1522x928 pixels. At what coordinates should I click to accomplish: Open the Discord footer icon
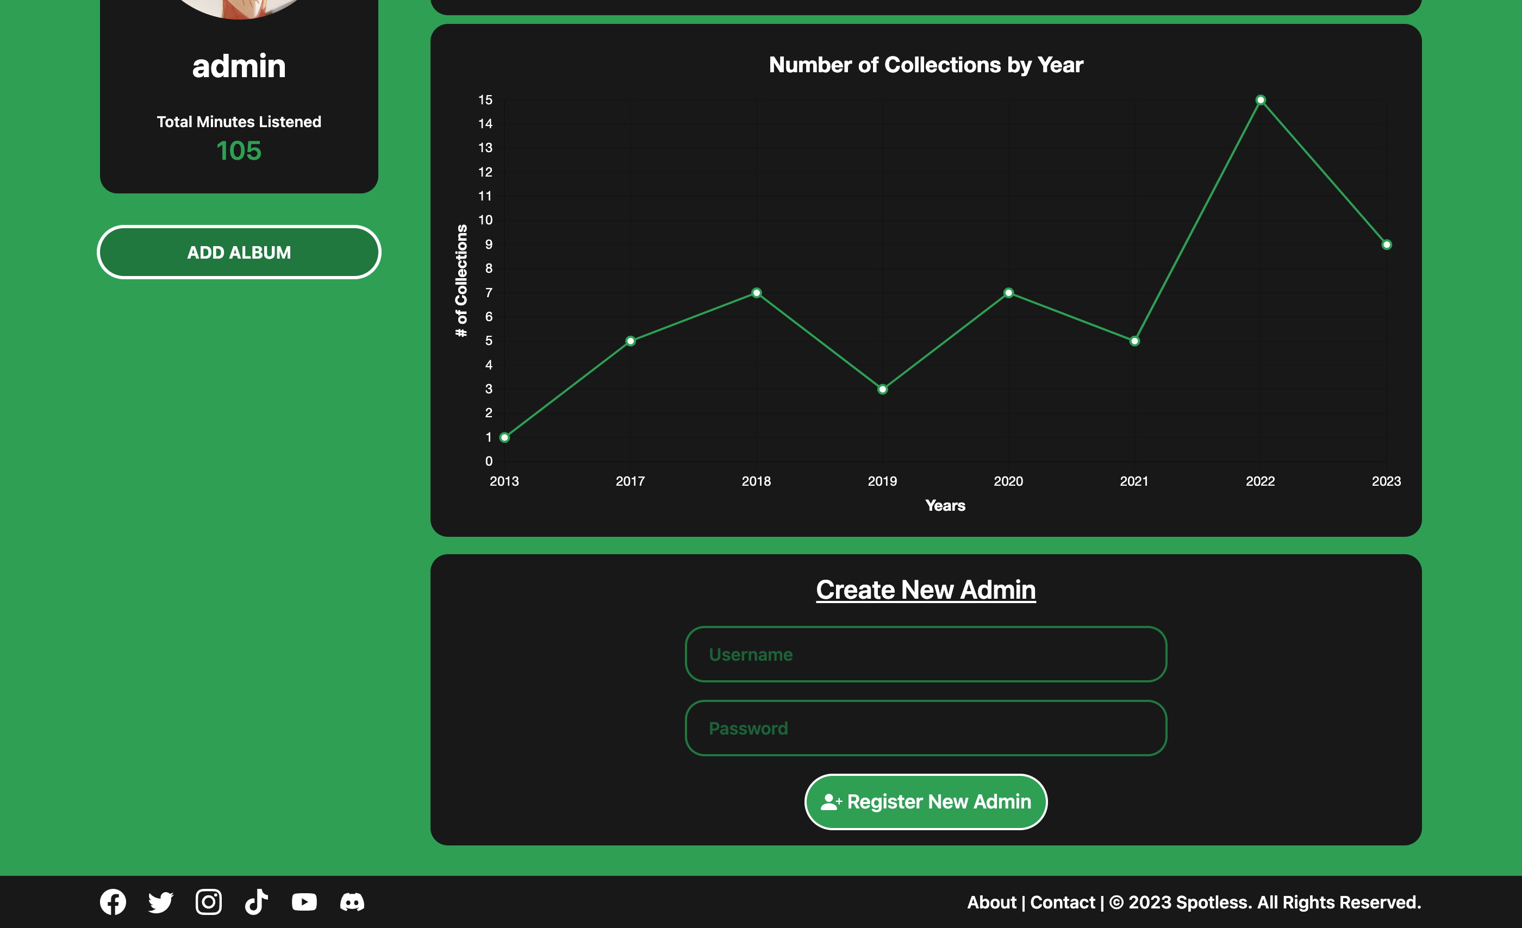tap(352, 902)
